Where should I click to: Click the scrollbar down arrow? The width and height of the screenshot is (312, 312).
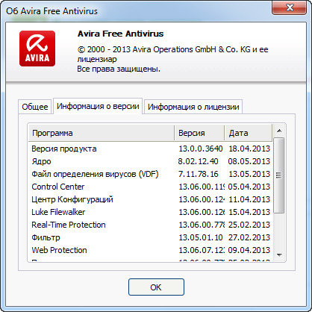pyautogui.click(x=279, y=255)
